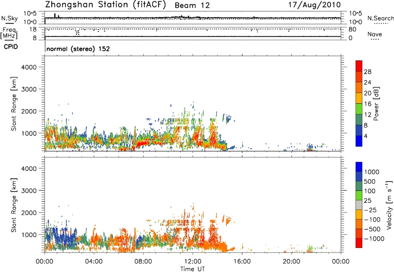Click '4000' on the power panel's range axis

pos(29,67)
